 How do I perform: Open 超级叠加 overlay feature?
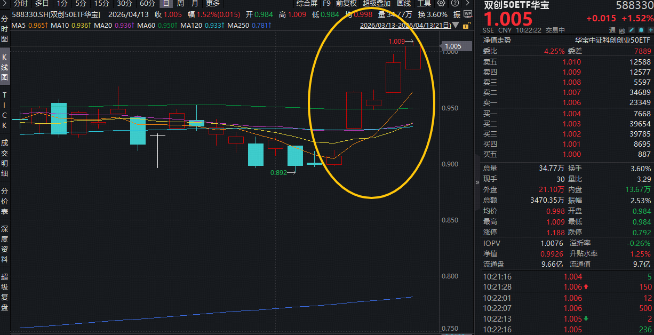376,3
